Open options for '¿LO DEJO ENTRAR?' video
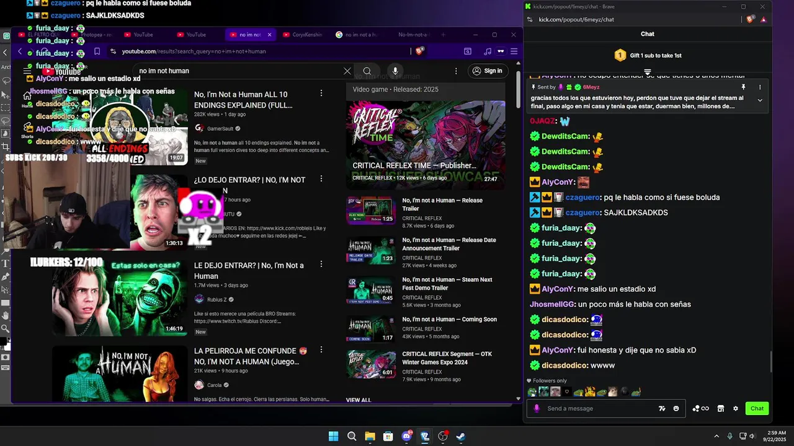The height and width of the screenshot is (446, 794). [x=321, y=178]
